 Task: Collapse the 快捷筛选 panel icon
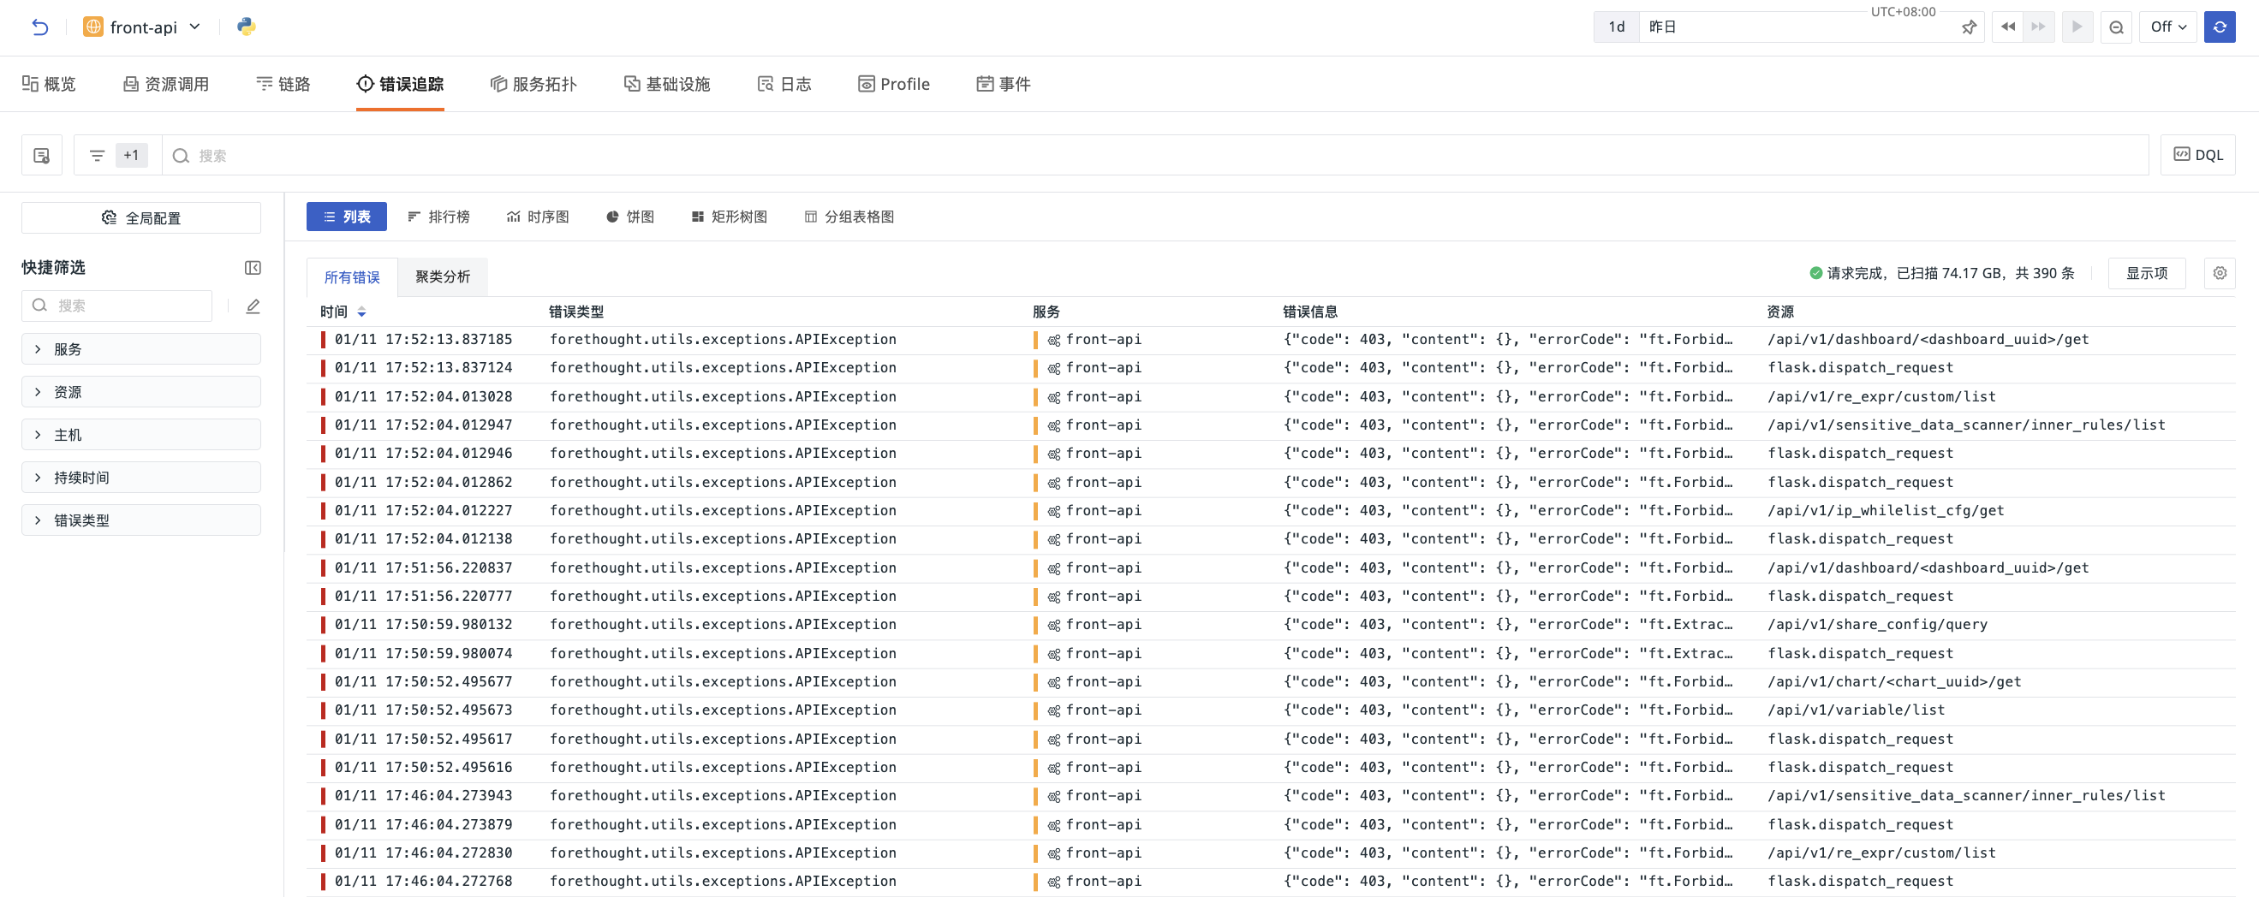(253, 267)
